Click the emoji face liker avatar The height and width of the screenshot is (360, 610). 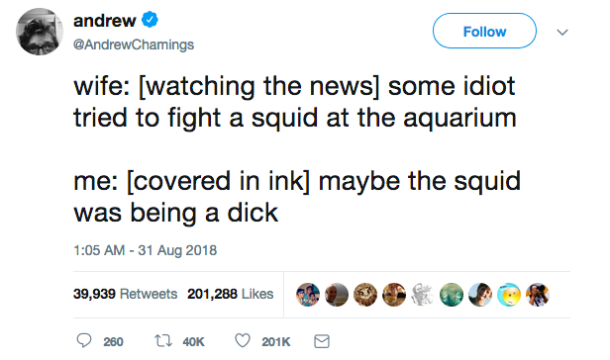(x=509, y=295)
